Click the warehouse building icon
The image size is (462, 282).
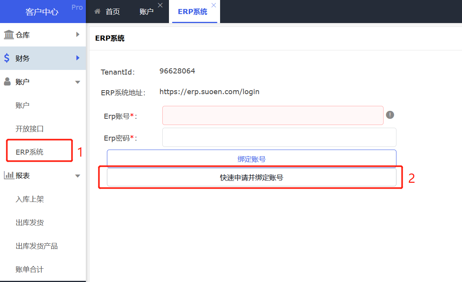click(9, 35)
